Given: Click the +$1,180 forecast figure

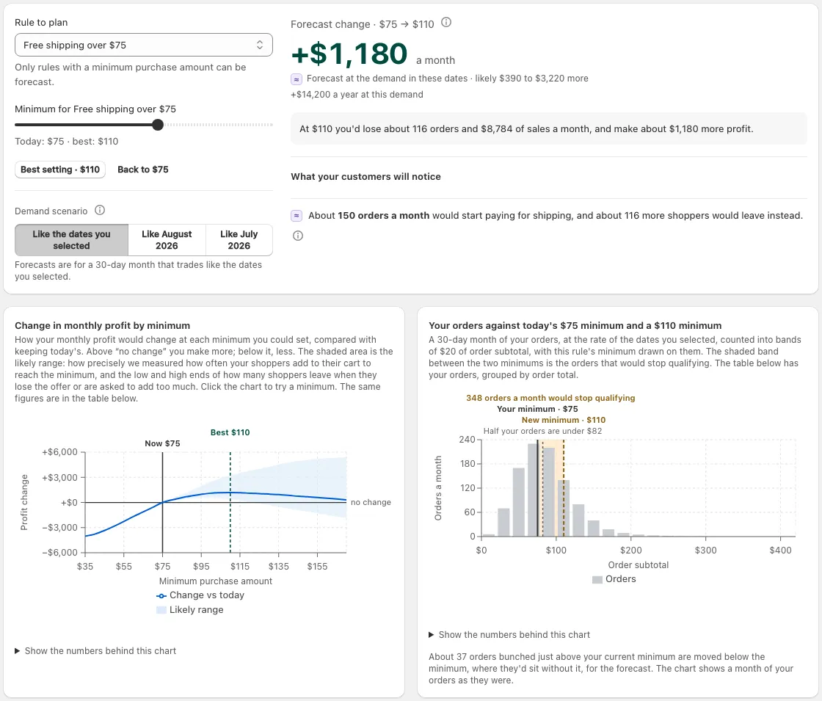Looking at the screenshot, I should coord(349,54).
